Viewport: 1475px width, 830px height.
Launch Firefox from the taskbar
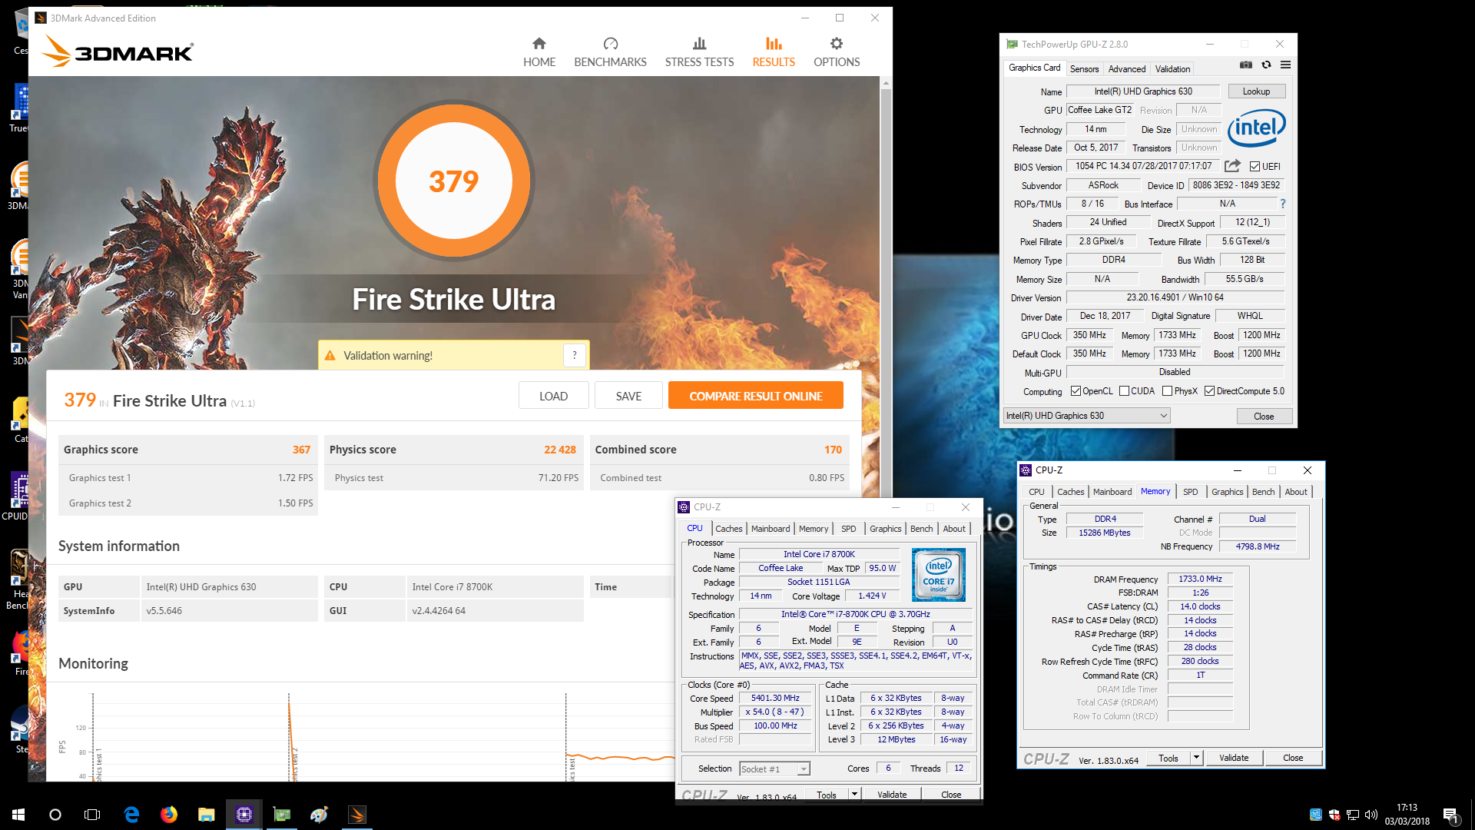(x=169, y=815)
